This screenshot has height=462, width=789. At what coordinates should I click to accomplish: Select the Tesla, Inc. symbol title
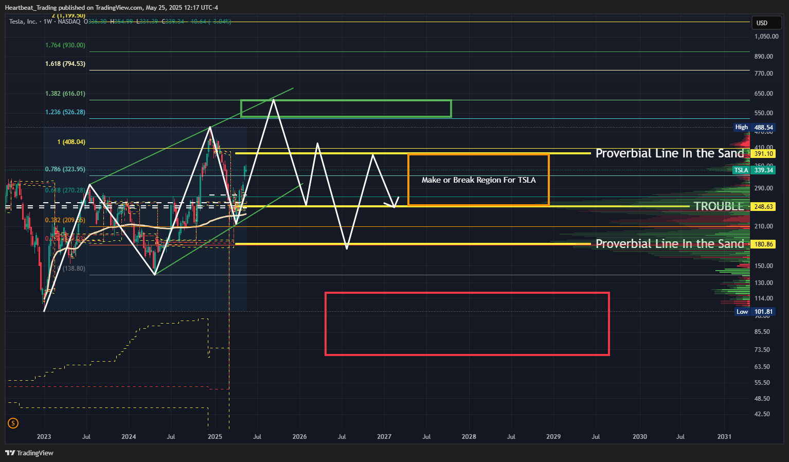(x=23, y=22)
